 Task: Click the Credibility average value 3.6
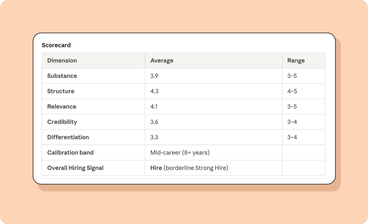coord(154,122)
